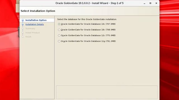This screenshot has height=100, width=179.
Task: Click the empty message area at the bottom
Action: pos(107,92)
